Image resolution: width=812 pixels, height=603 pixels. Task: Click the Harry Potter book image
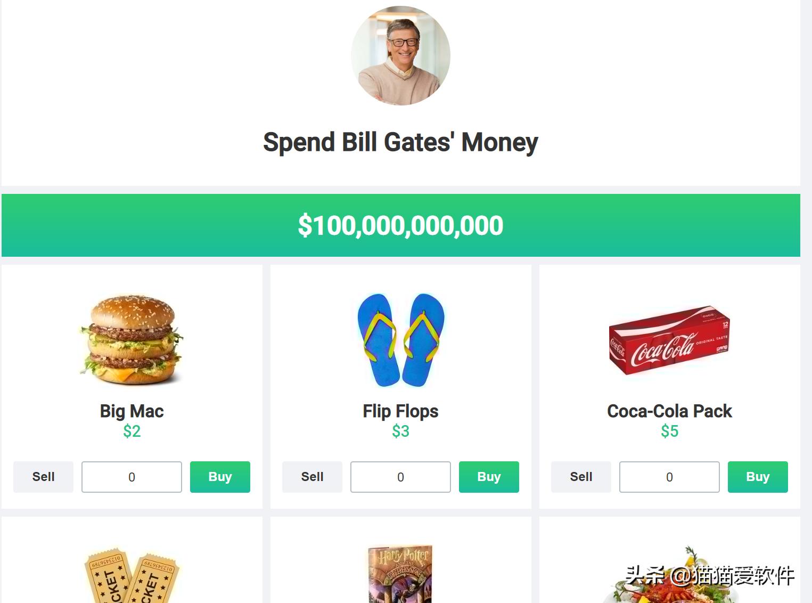[x=400, y=574]
